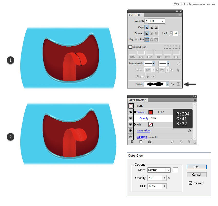This screenshot has height=206, width=218.
Task: Add new effect with fx button
Action: pyautogui.click(x=150, y=142)
